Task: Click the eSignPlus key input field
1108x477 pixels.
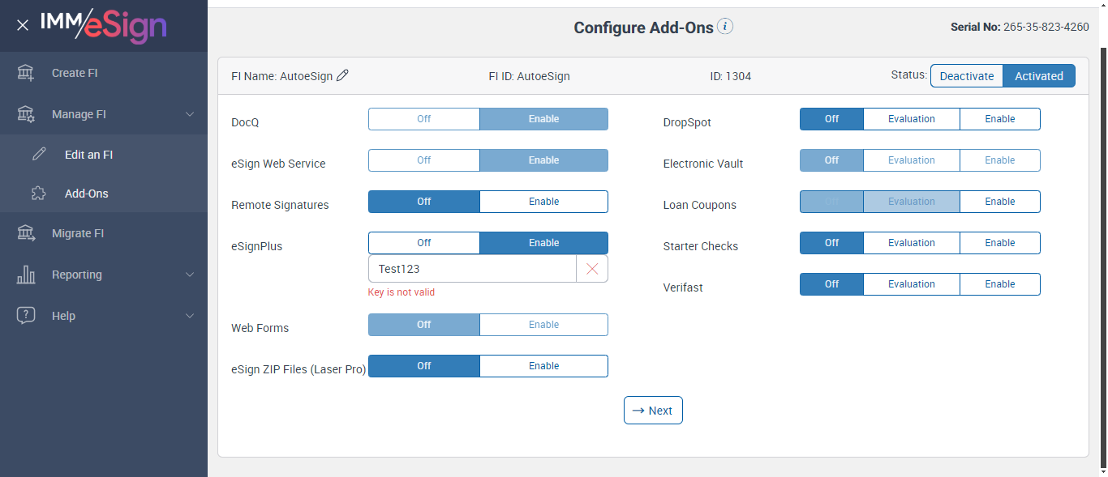Action: [471, 269]
